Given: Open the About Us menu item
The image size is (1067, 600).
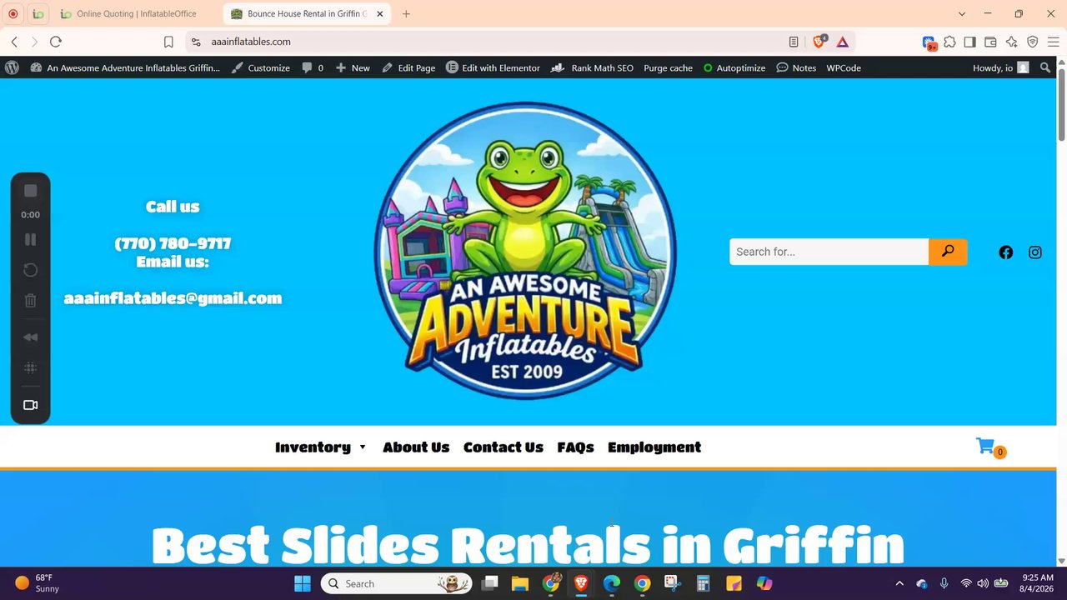Looking at the screenshot, I should point(416,447).
